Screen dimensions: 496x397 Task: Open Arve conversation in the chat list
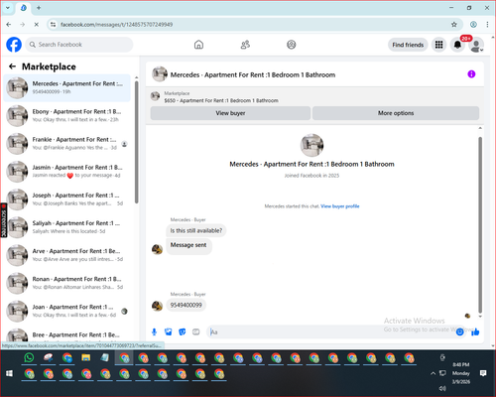(x=66, y=255)
